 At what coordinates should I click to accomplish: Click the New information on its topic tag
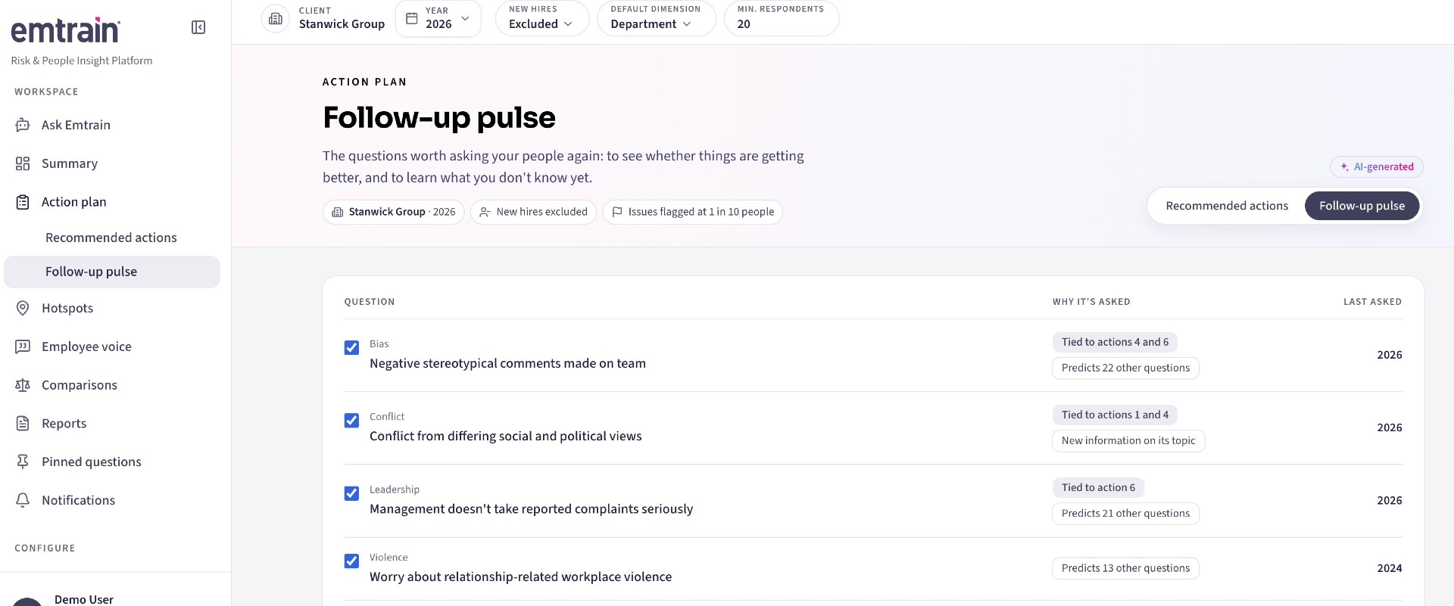click(x=1128, y=440)
